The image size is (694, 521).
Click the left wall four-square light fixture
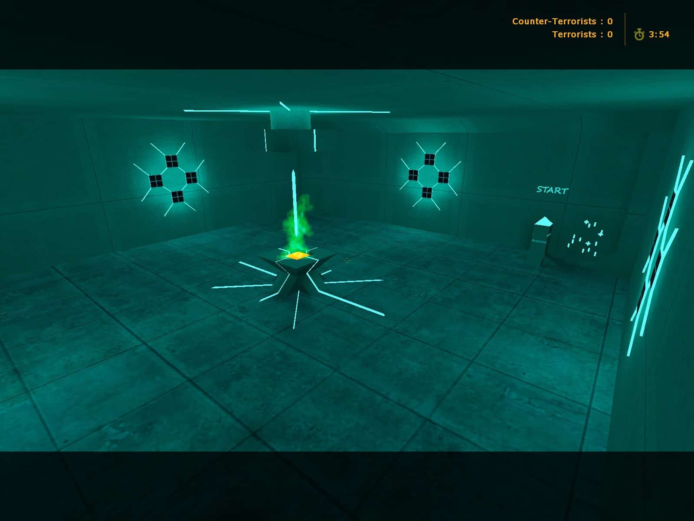coord(172,178)
